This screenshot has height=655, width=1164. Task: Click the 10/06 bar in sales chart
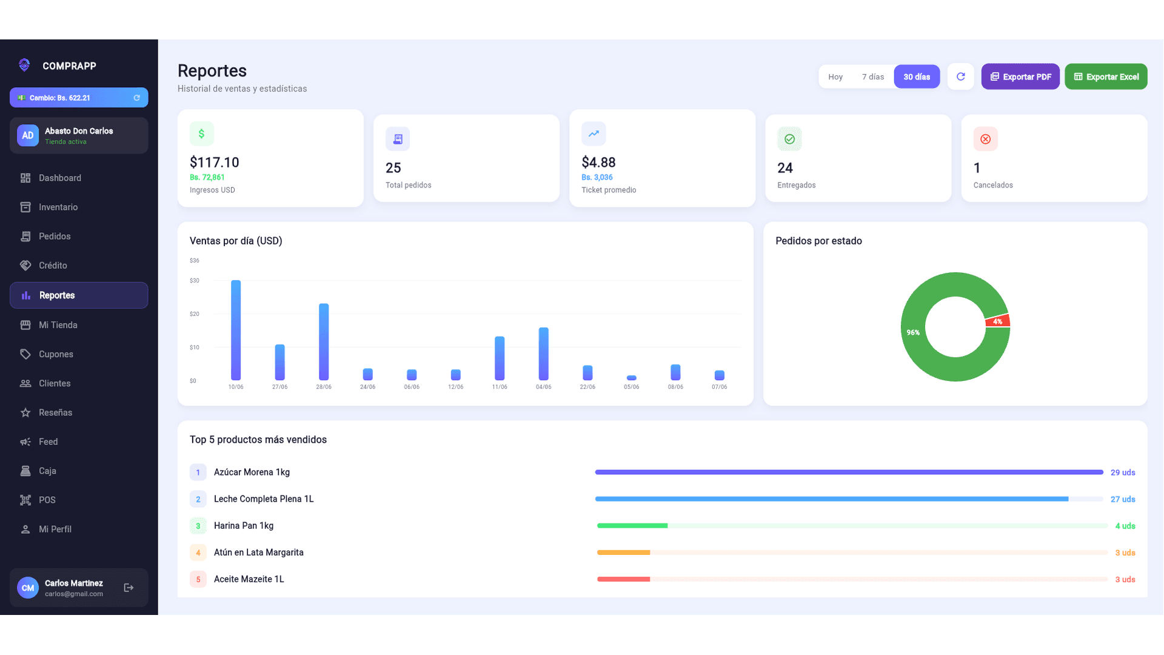[236, 330]
